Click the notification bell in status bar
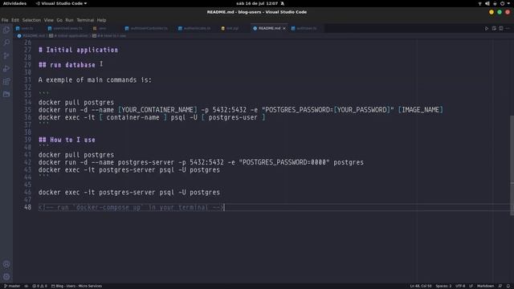 (508, 286)
